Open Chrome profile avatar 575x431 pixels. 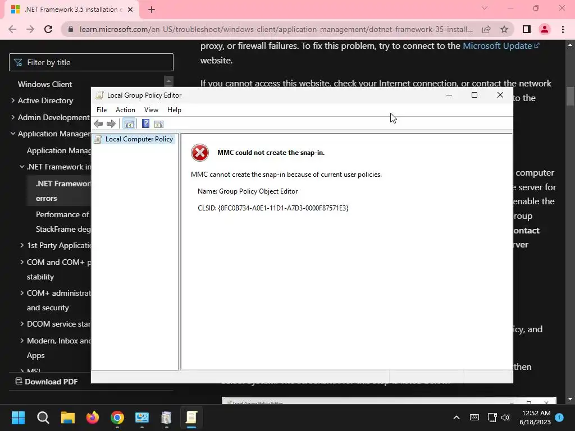click(545, 29)
